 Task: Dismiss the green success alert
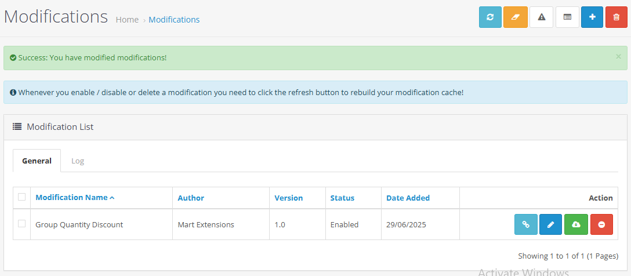pyautogui.click(x=618, y=56)
